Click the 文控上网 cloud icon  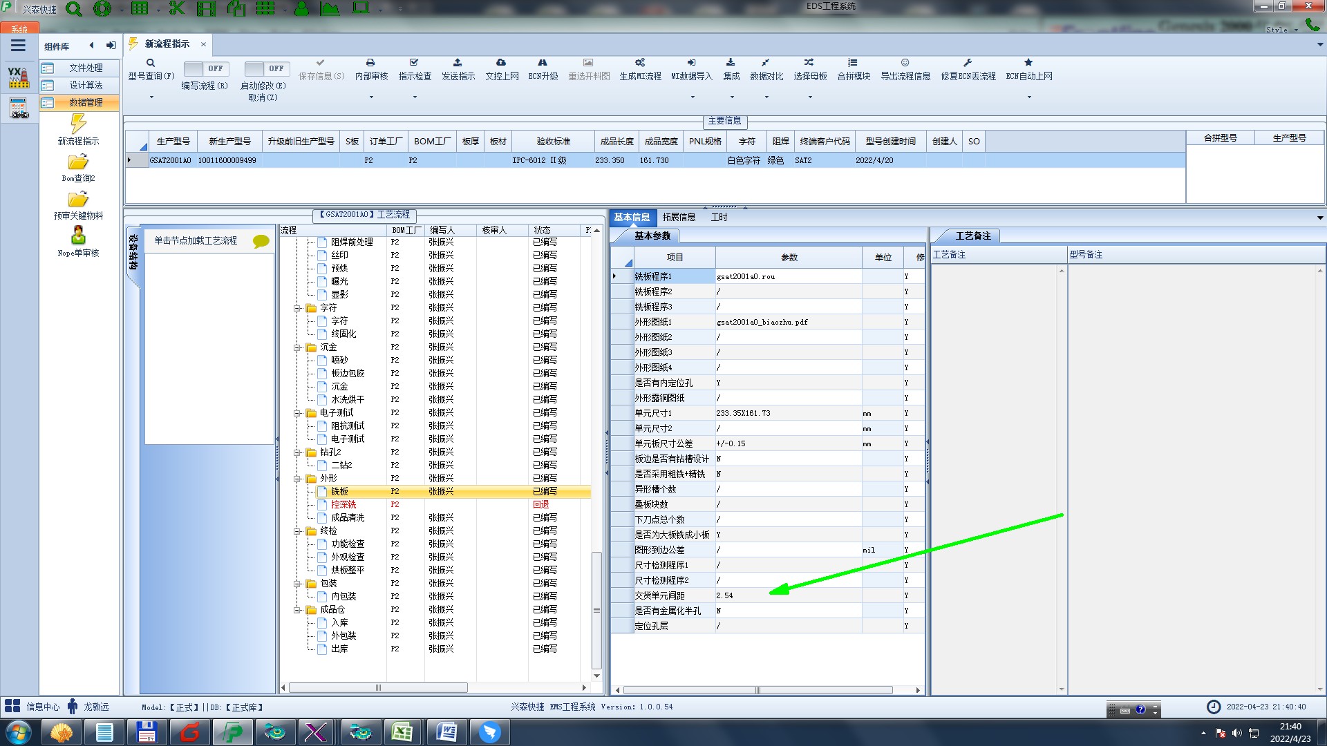point(501,63)
